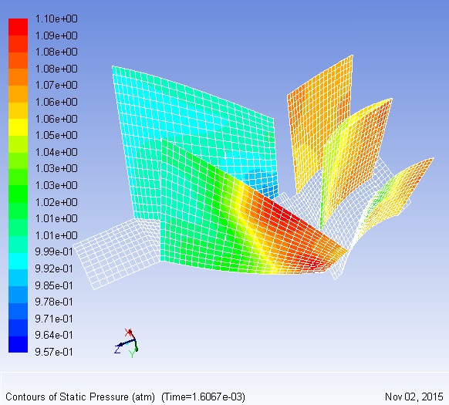Click the Nov 02, 2015 date stamp

(x=414, y=397)
